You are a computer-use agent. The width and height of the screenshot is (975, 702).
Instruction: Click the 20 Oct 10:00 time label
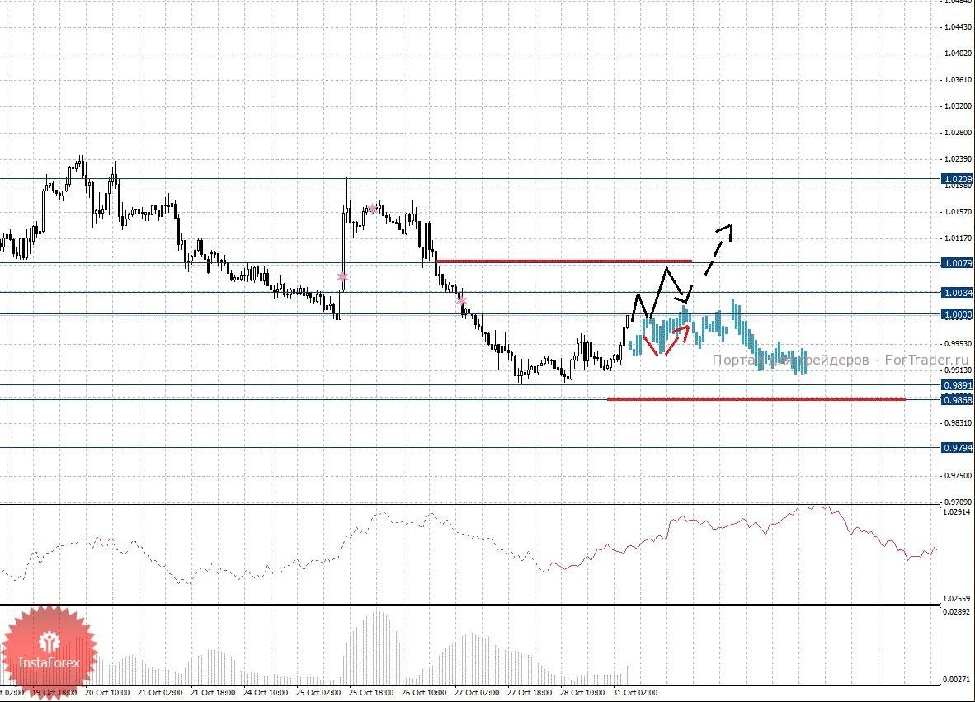pos(107,693)
